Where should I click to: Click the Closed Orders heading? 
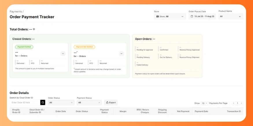23,39
